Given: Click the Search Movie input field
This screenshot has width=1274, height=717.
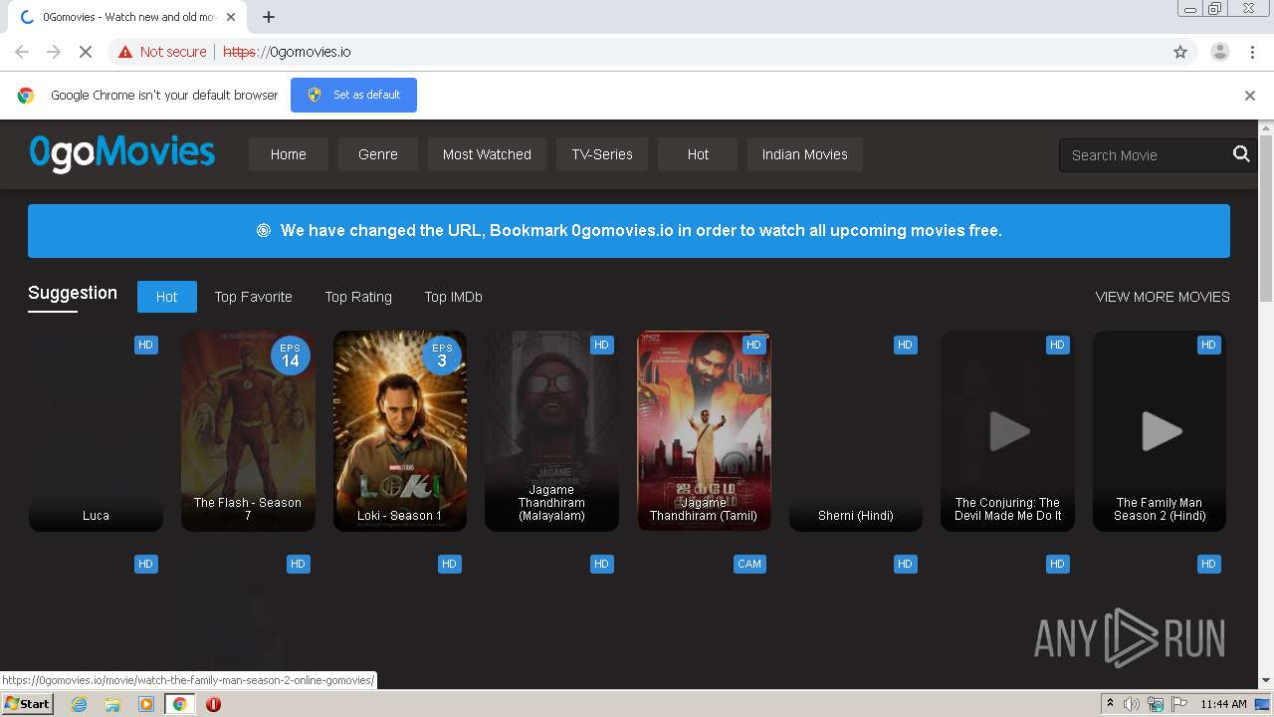Looking at the screenshot, I should [1145, 155].
